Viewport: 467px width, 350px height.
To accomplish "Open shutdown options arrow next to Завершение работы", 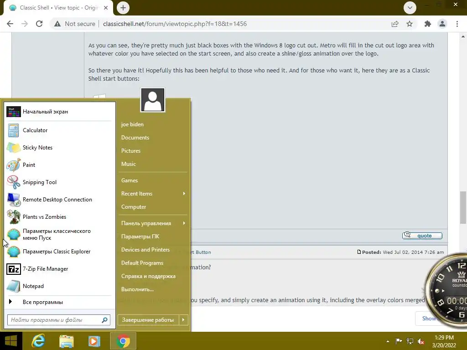I will [183, 320].
